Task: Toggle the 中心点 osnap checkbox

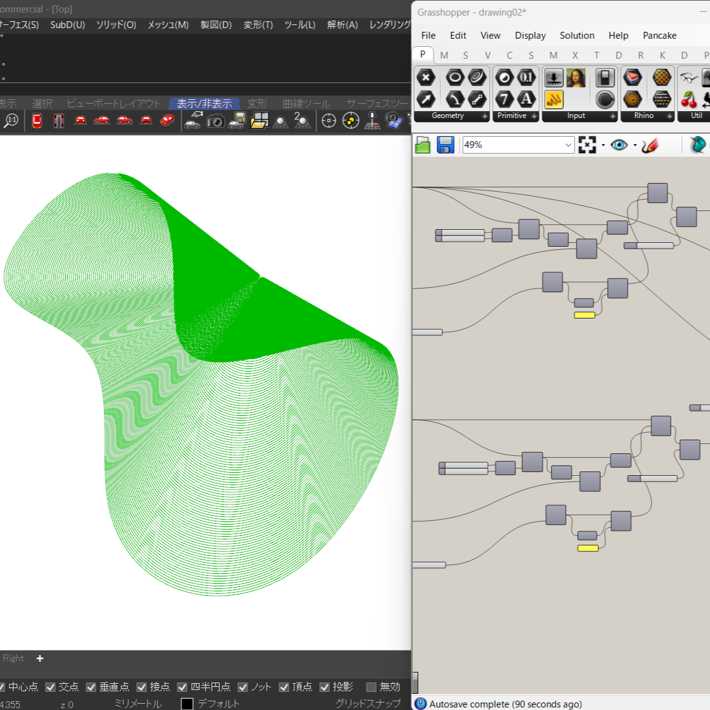Action: coord(2,687)
